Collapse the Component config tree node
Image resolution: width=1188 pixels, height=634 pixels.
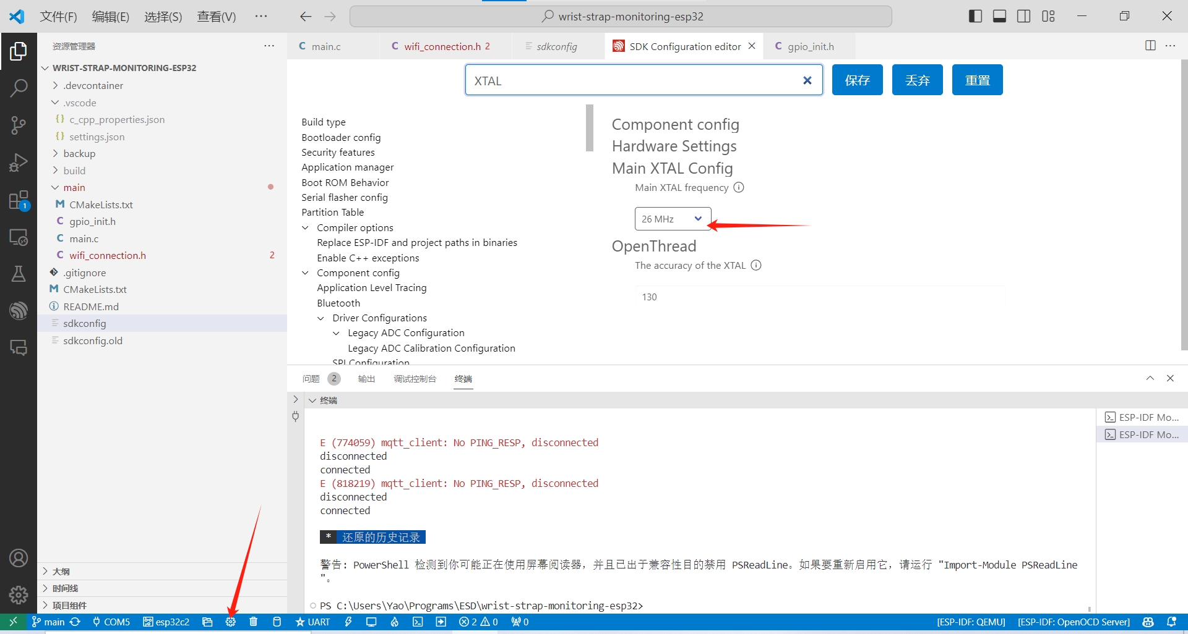click(305, 273)
